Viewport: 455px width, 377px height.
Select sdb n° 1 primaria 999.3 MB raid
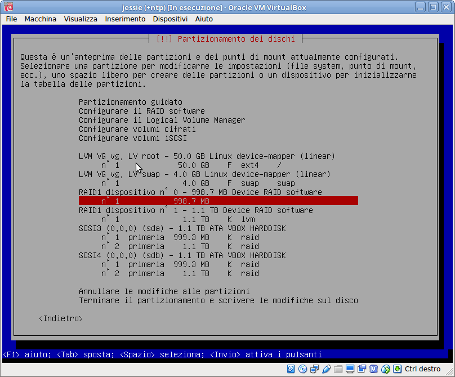point(180,264)
